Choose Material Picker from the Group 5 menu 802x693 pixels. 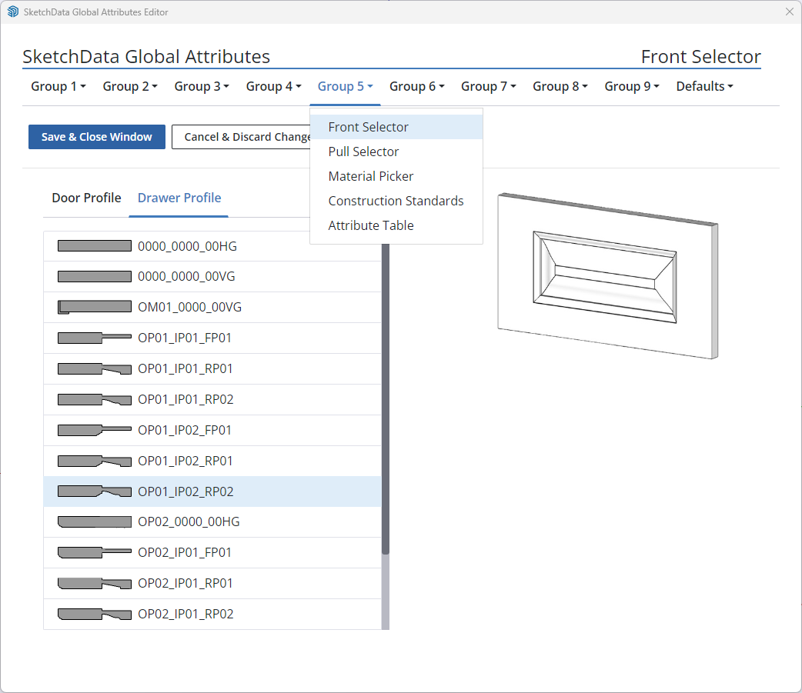[370, 176]
